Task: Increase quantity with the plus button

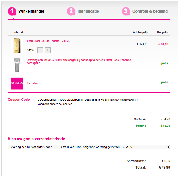Action: pyautogui.click(x=48, y=50)
